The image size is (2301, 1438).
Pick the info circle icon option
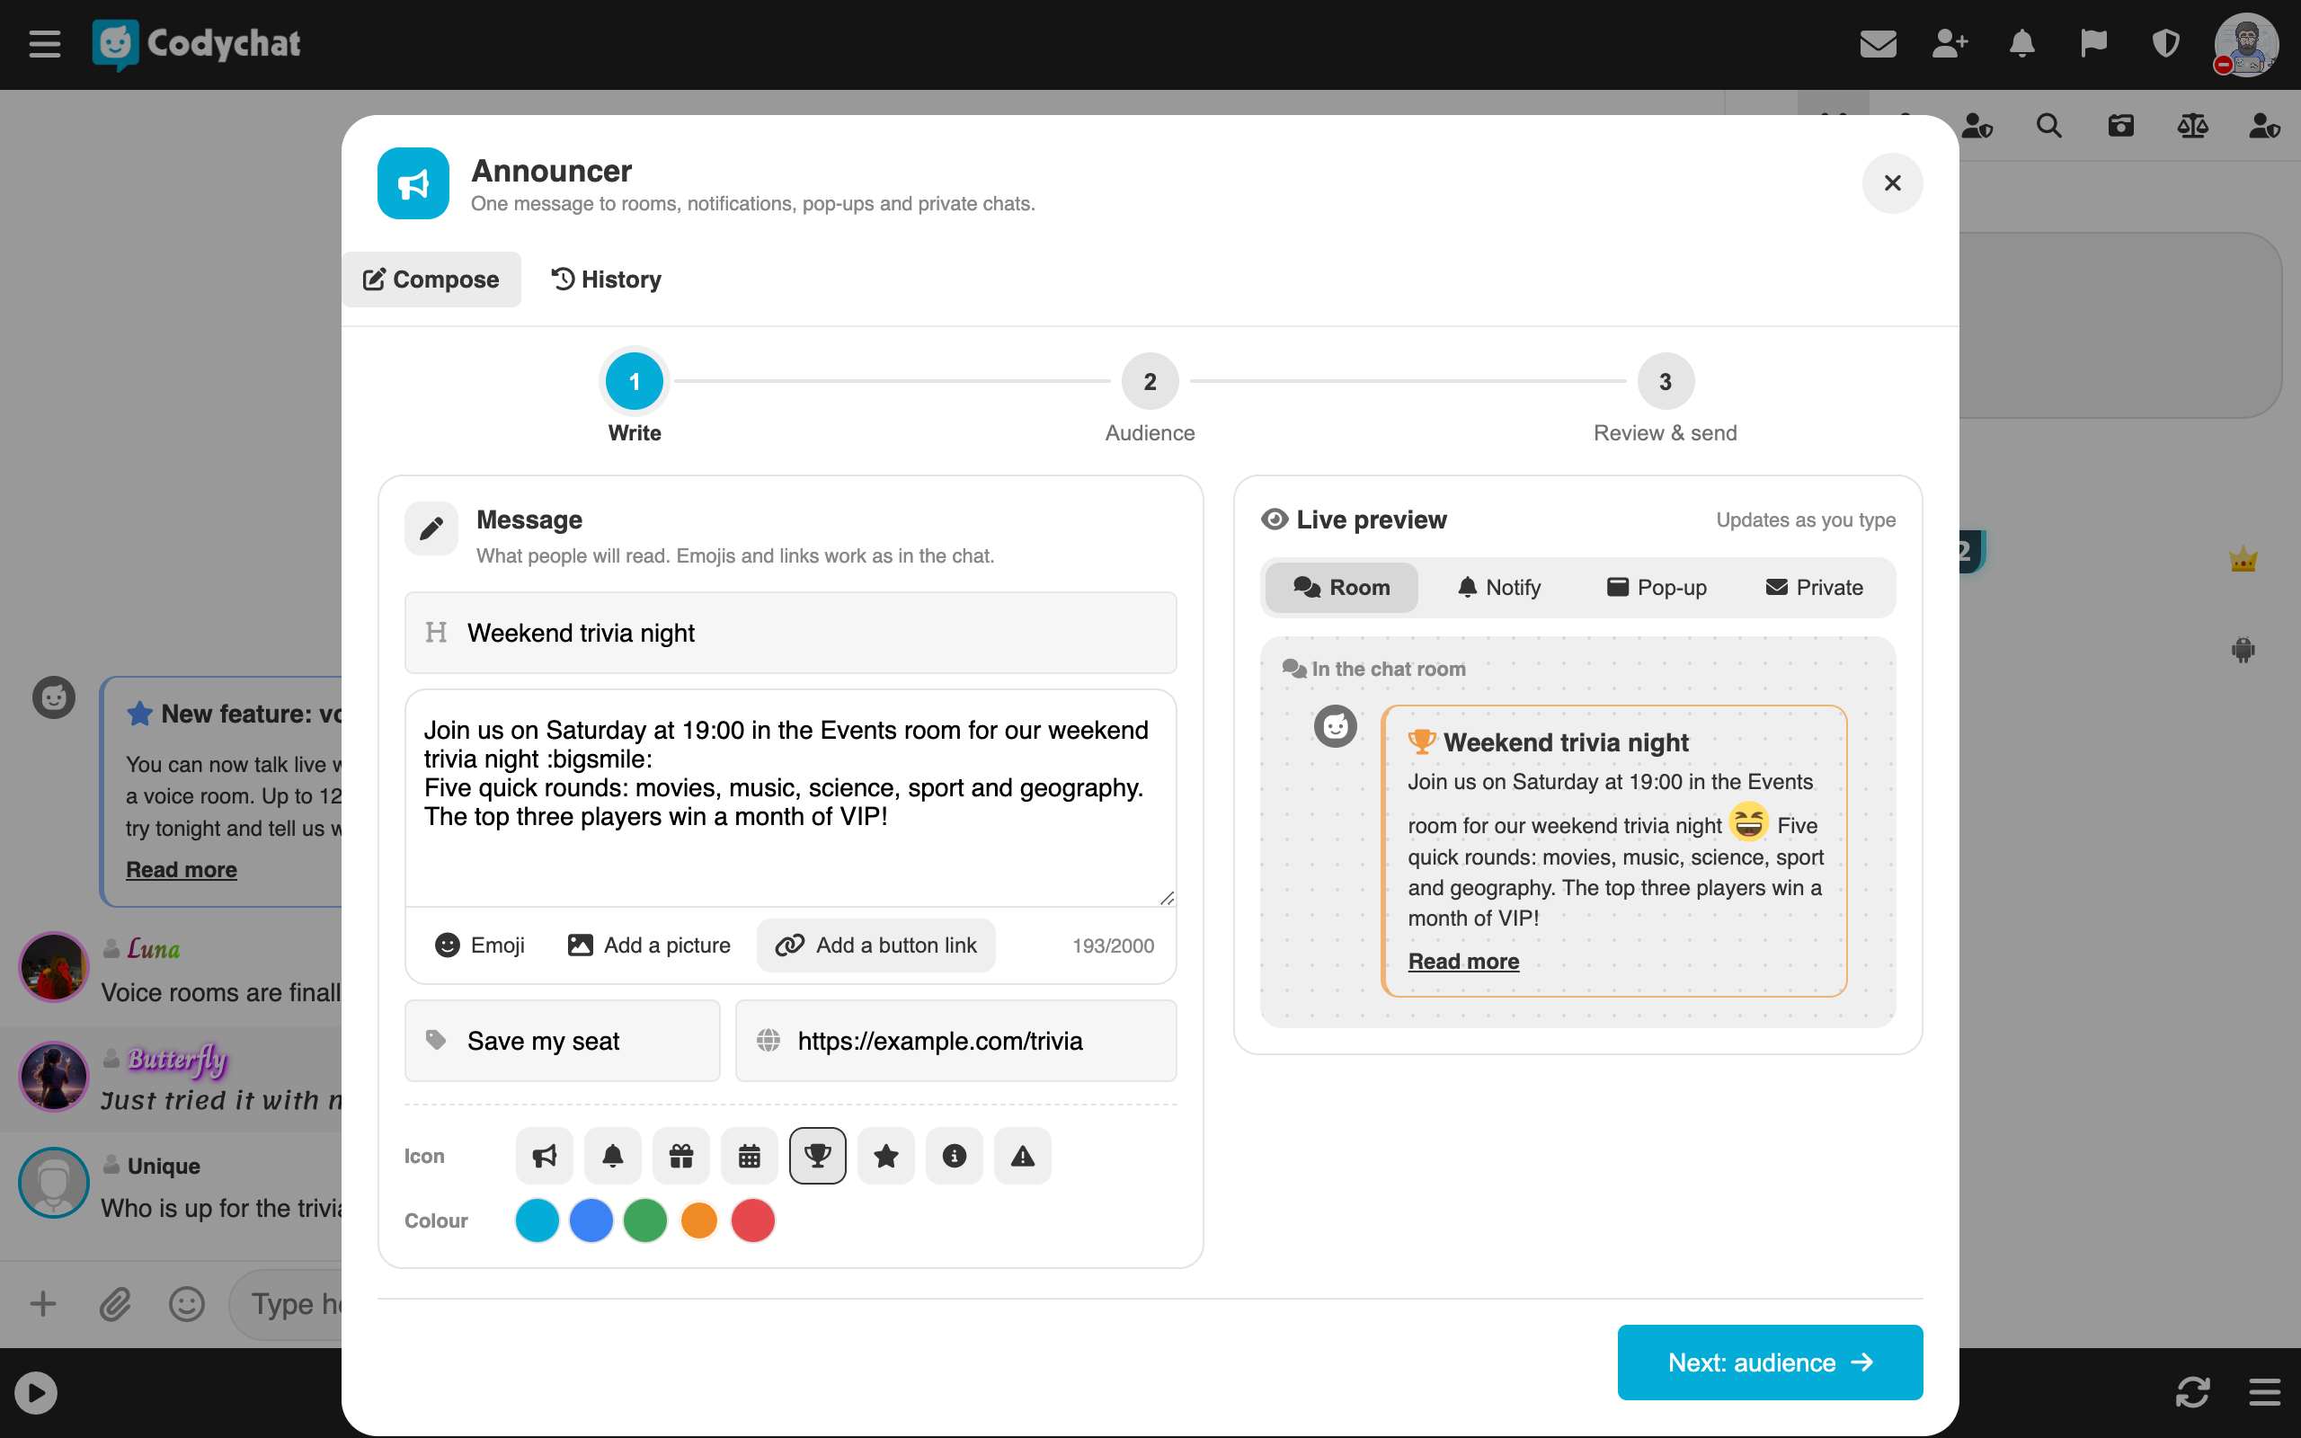point(955,1156)
